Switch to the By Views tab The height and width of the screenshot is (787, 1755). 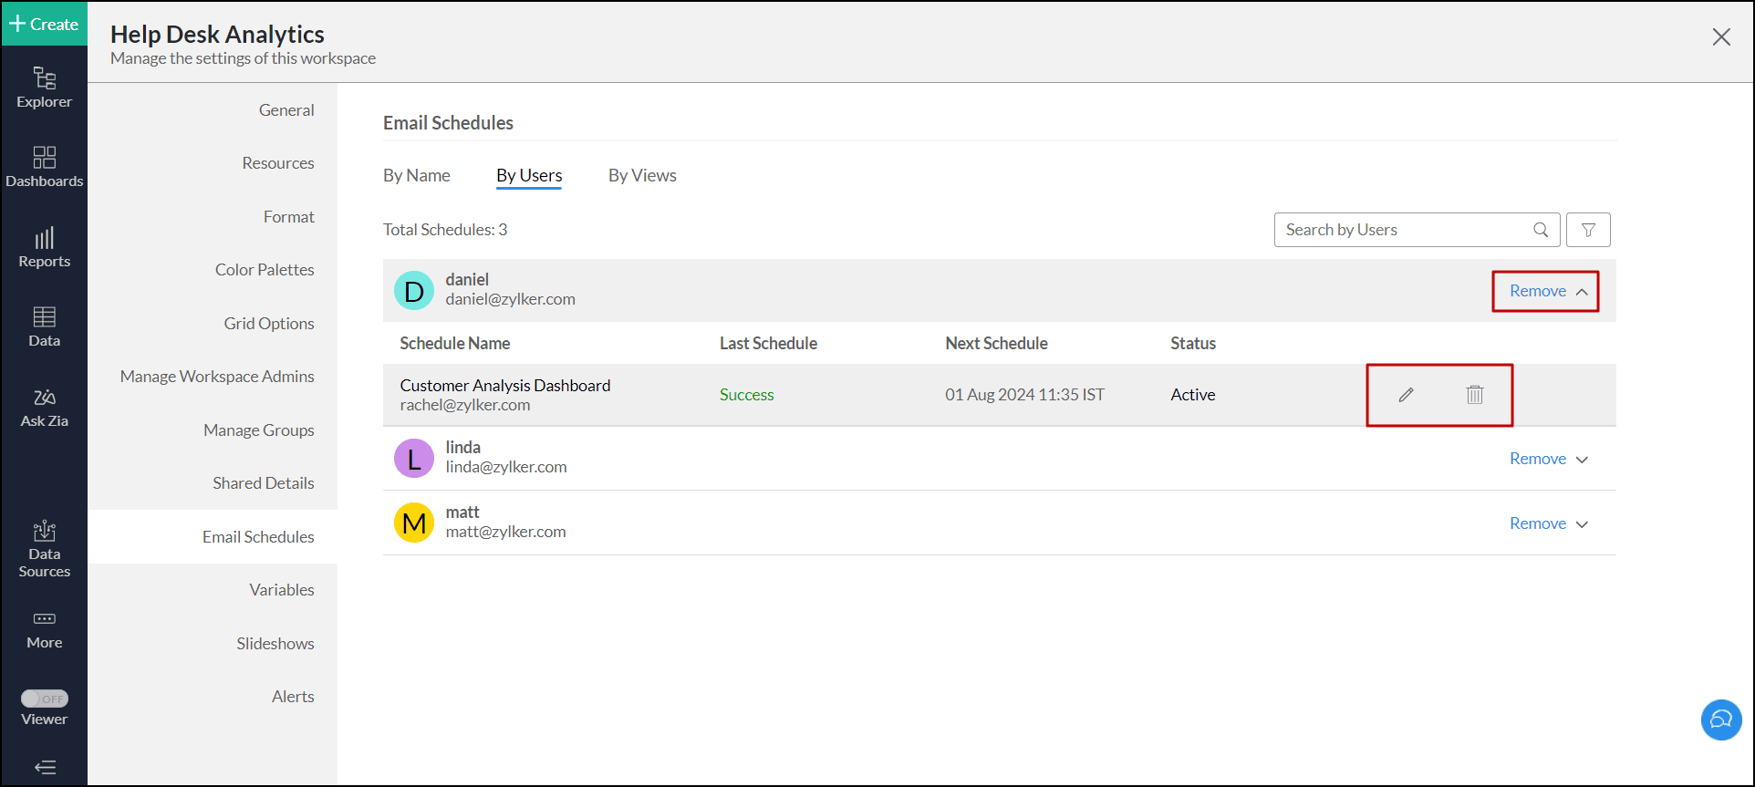click(x=642, y=175)
